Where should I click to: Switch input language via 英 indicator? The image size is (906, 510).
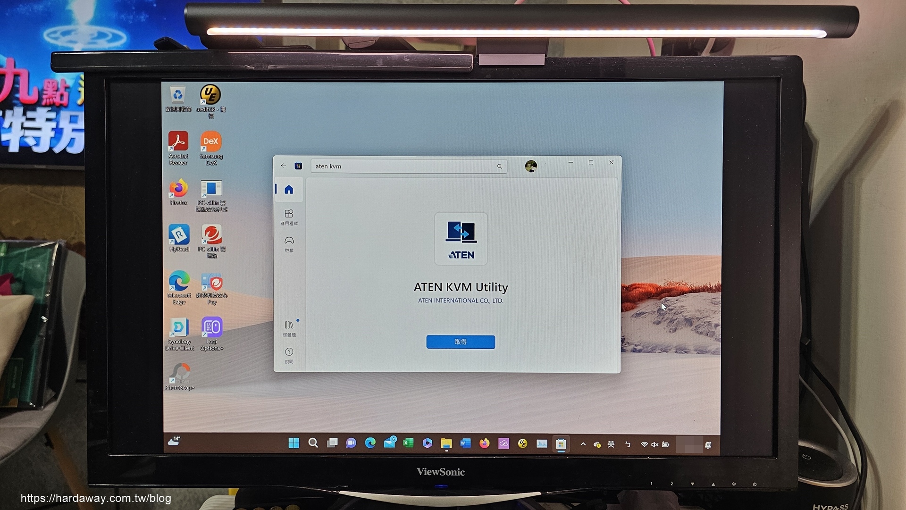[x=611, y=444]
